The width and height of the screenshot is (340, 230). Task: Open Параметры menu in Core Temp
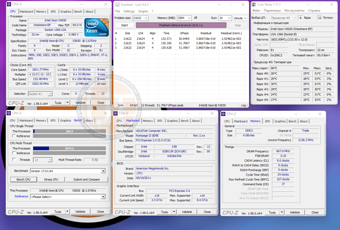pos(272,10)
